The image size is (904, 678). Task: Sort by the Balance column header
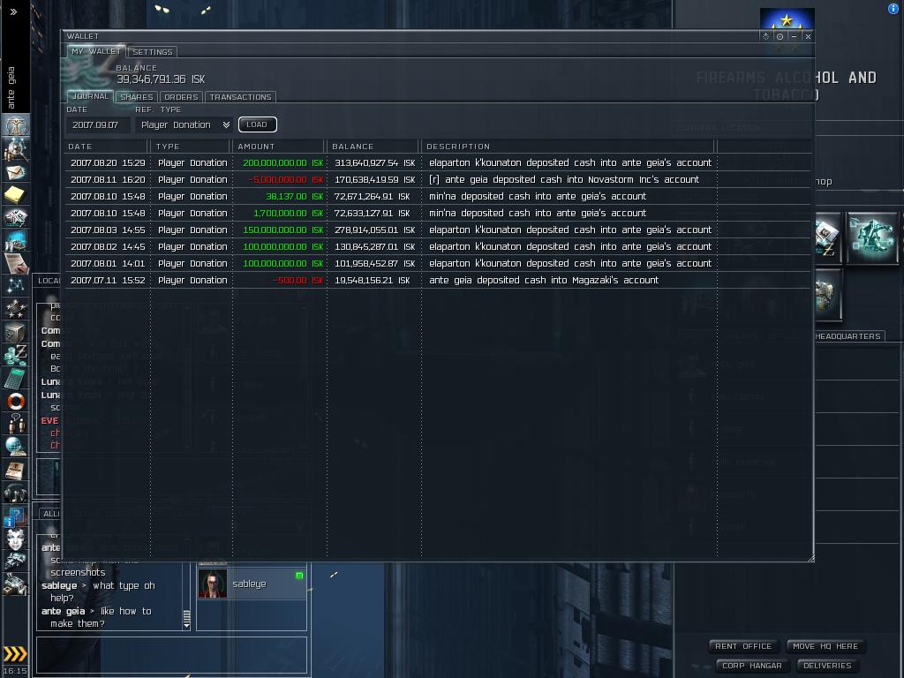(373, 147)
